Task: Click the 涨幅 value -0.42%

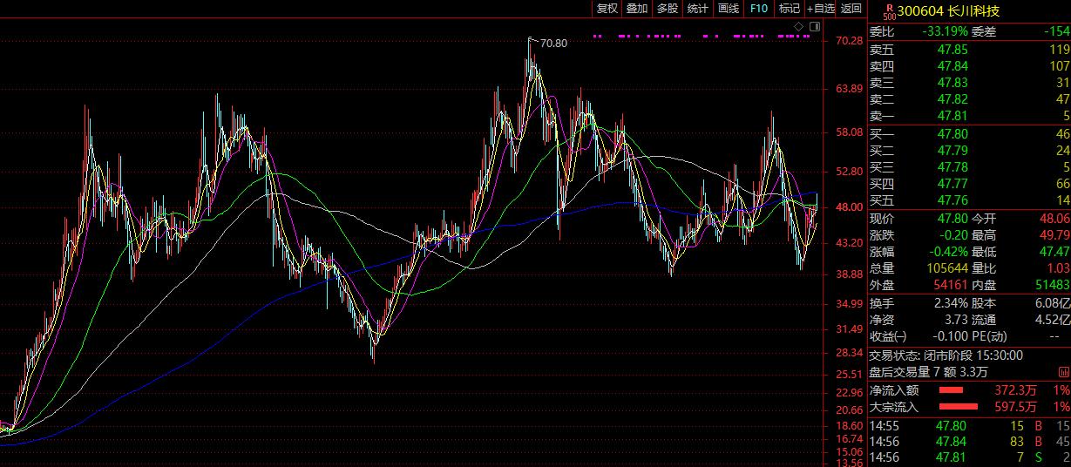Action: (x=948, y=253)
